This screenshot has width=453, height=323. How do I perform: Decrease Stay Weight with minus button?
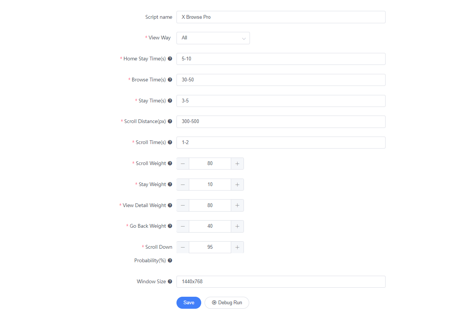click(x=183, y=185)
